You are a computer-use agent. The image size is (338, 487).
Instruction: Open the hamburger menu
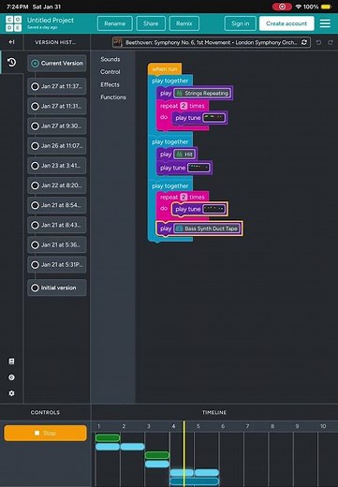pos(325,23)
